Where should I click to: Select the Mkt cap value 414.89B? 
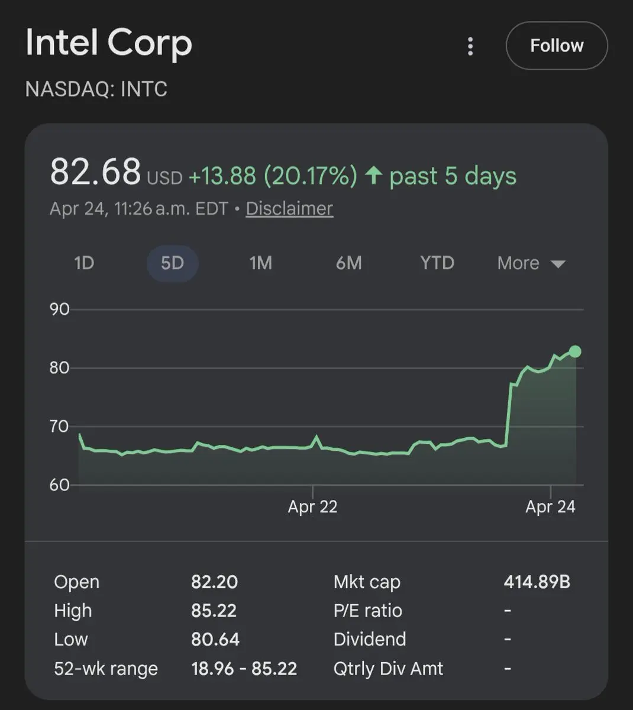click(x=537, y=582)
